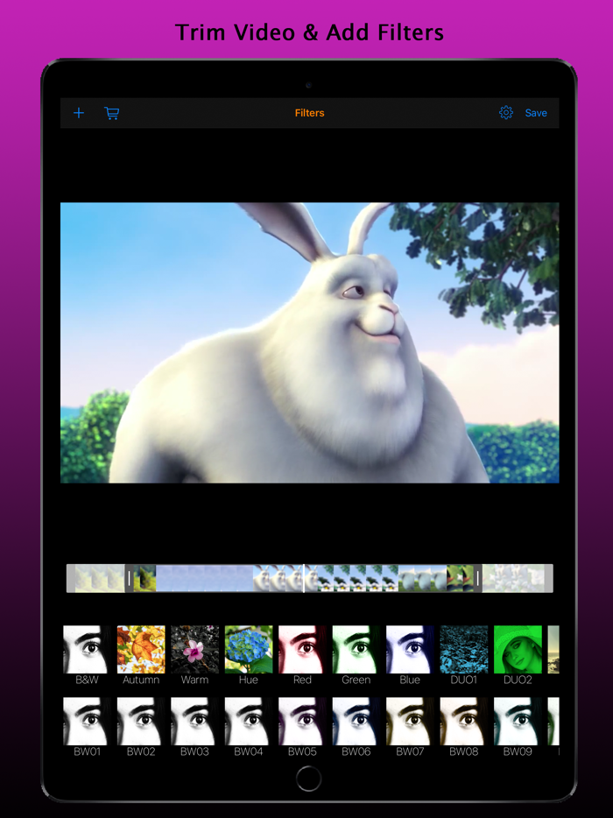Tap the plus icon to add video
This screenshot has height=818, width=613.
point(79,113)
